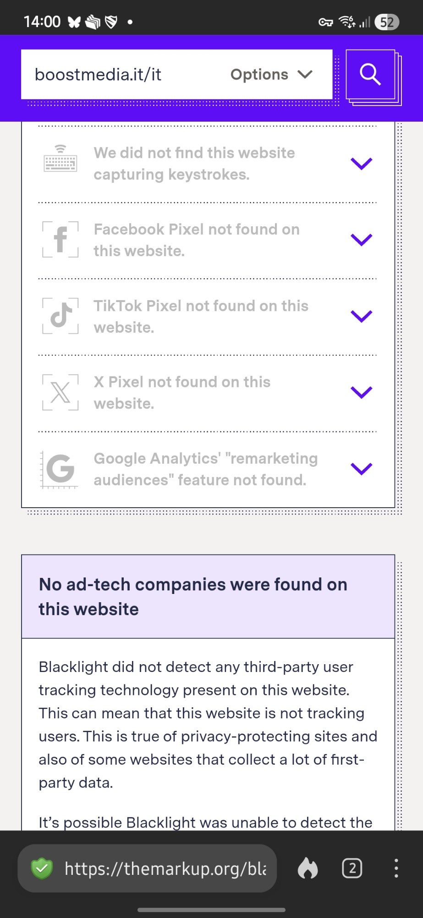Screen dimensions: 423x918
Task: Expand Google Analytics remarketing result
Action: pyautogui.click(x=361, y=469)
